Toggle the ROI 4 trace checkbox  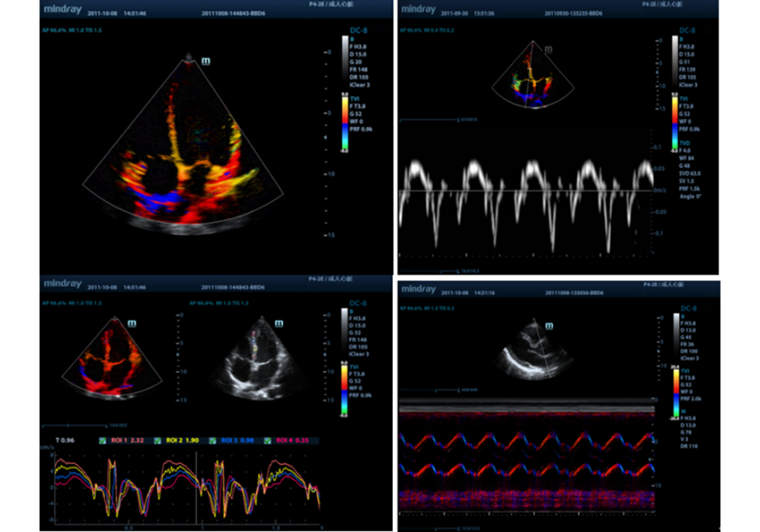coord(268,441)
